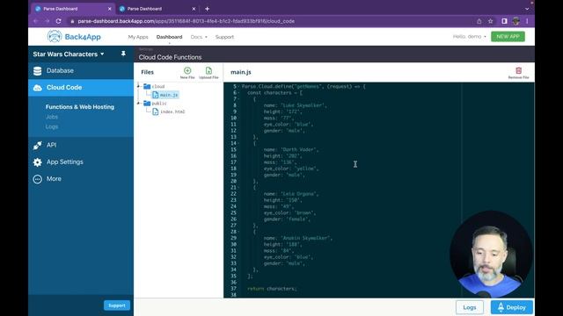
Task: Fold the code block at line 7
Action: coord(238,99)
